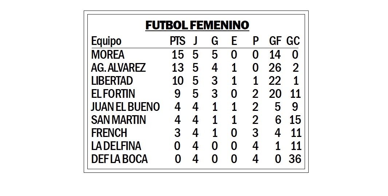Image resolution: width=388 pixels, height=196 pixels.
Task: Click the PTS column header
Action: pyautogui.click(x=177, y=41)
